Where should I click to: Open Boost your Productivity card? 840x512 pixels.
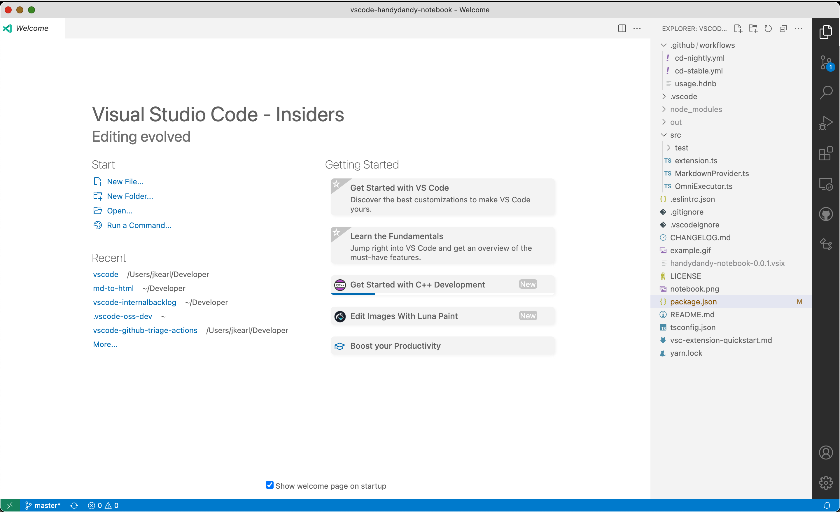(x=443, y=346)
